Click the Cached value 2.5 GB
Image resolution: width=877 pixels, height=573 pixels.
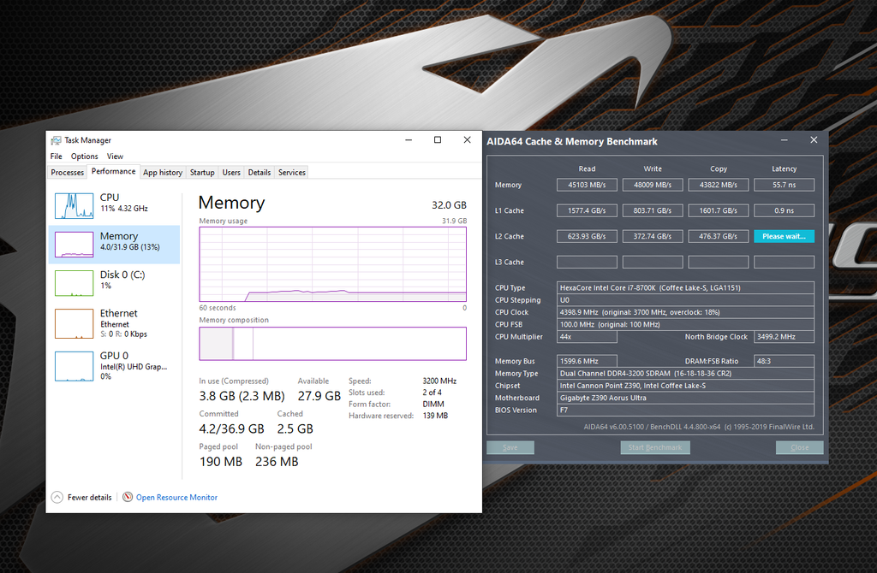pos(295,429)
